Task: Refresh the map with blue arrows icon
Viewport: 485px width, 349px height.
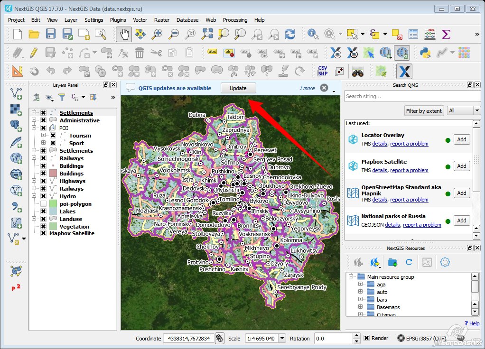Action: 290,34
